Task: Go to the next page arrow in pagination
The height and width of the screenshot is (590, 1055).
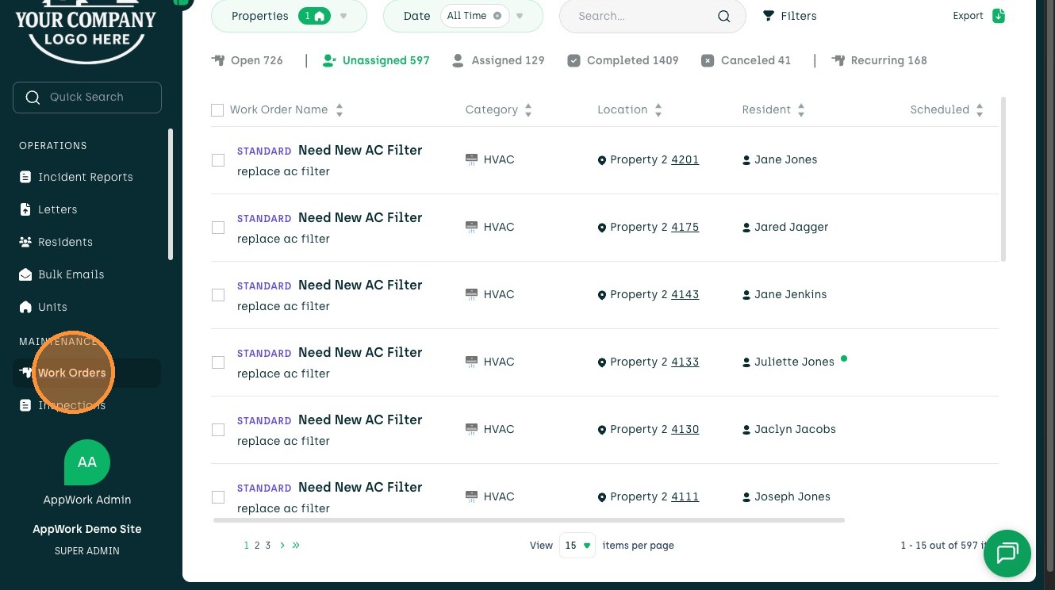Action: [x=282, y=546]
